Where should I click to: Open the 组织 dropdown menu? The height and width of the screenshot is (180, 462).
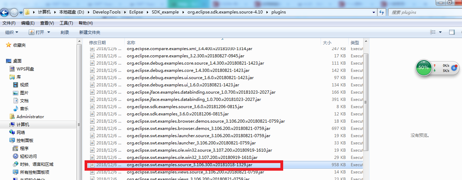pos(12,32)
